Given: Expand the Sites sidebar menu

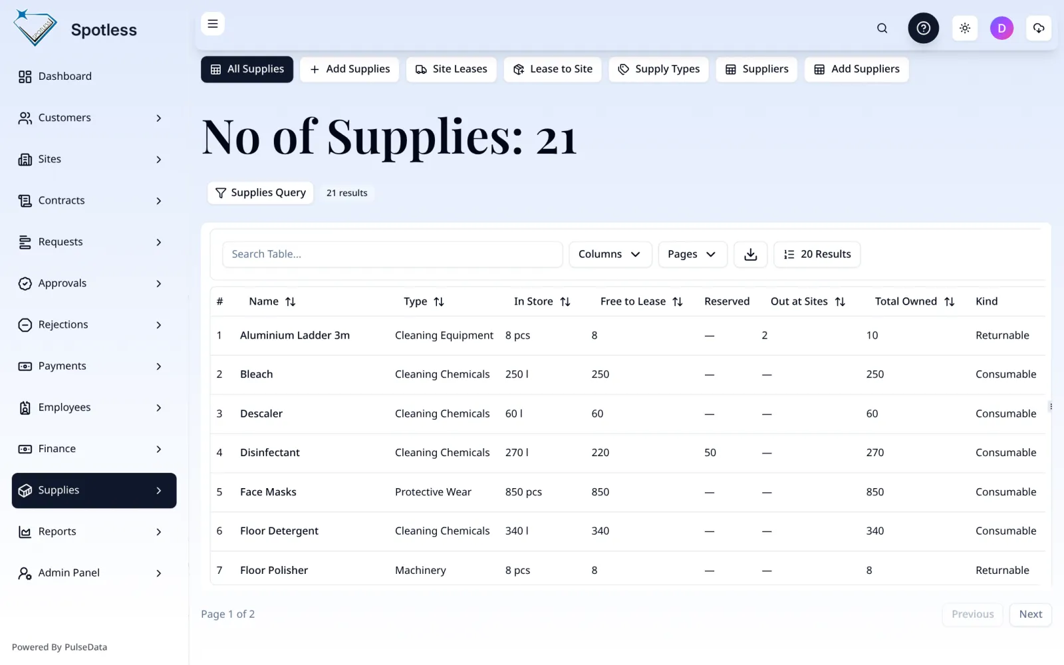Looking at the screenshot, I should click(x=94, y=159).
